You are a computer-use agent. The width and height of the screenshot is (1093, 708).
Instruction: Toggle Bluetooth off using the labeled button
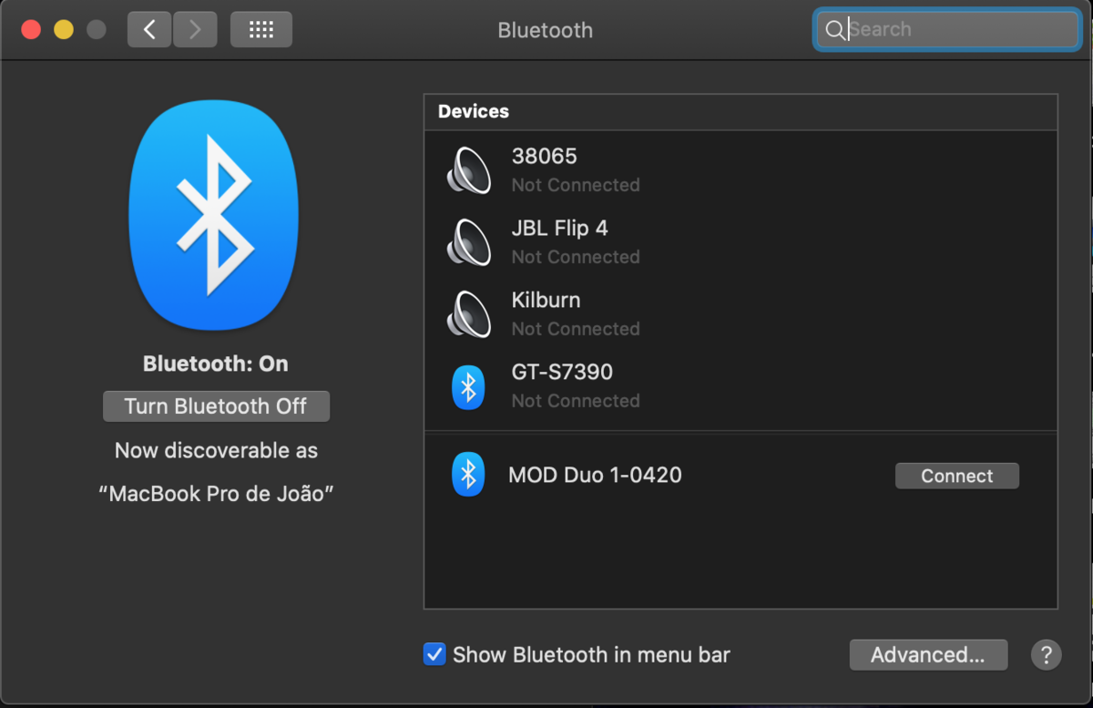point(216,406)
